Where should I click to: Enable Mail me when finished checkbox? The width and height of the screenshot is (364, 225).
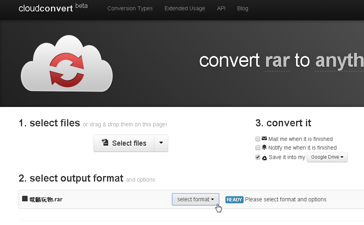tap(258, 139)
